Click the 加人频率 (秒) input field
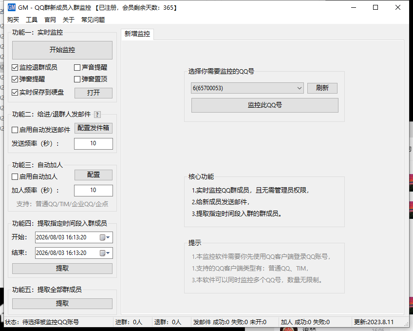 pyautogui.click(x=94, y=191)
